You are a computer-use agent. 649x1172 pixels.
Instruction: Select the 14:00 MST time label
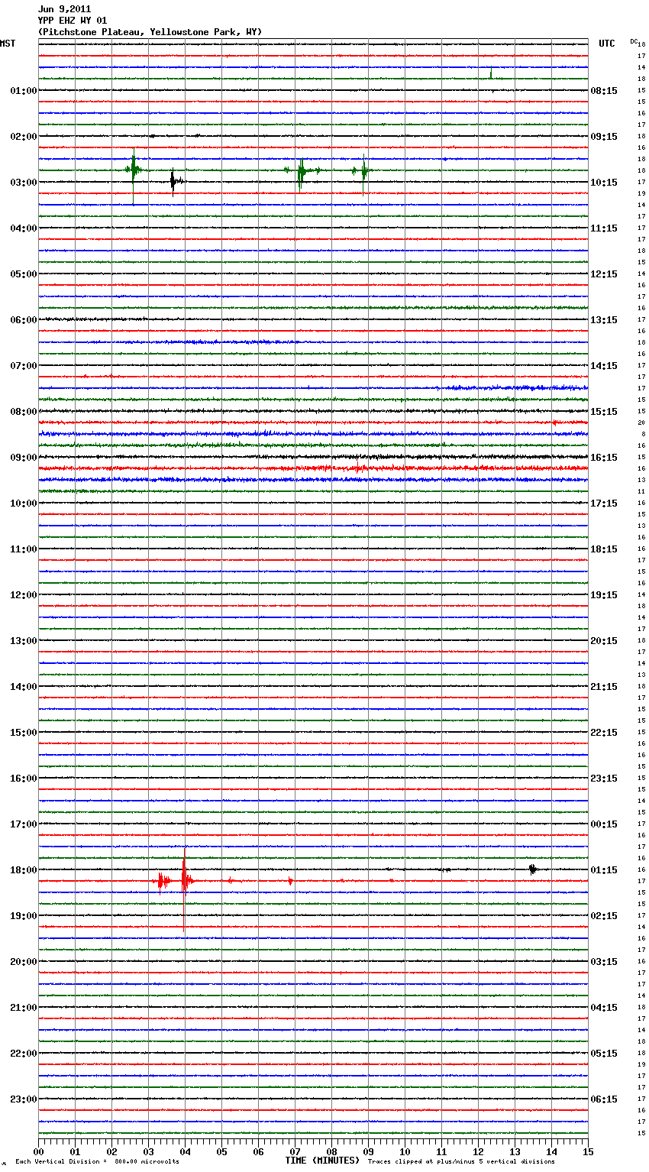pos(24,687)
